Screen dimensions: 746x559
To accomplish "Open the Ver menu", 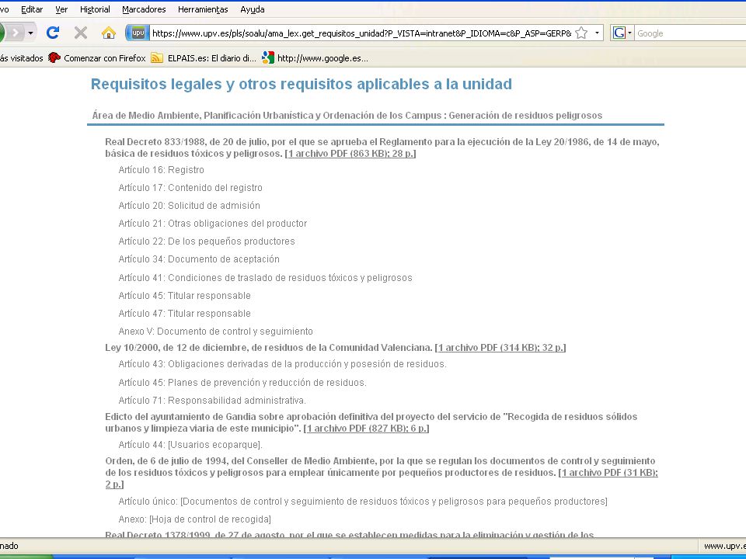I will (61, 9).
